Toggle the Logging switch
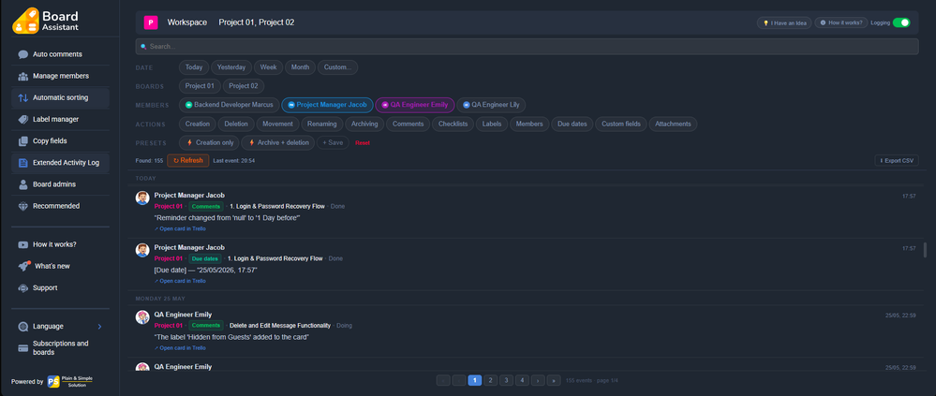The image size is (936, 396). pos(901,22)
